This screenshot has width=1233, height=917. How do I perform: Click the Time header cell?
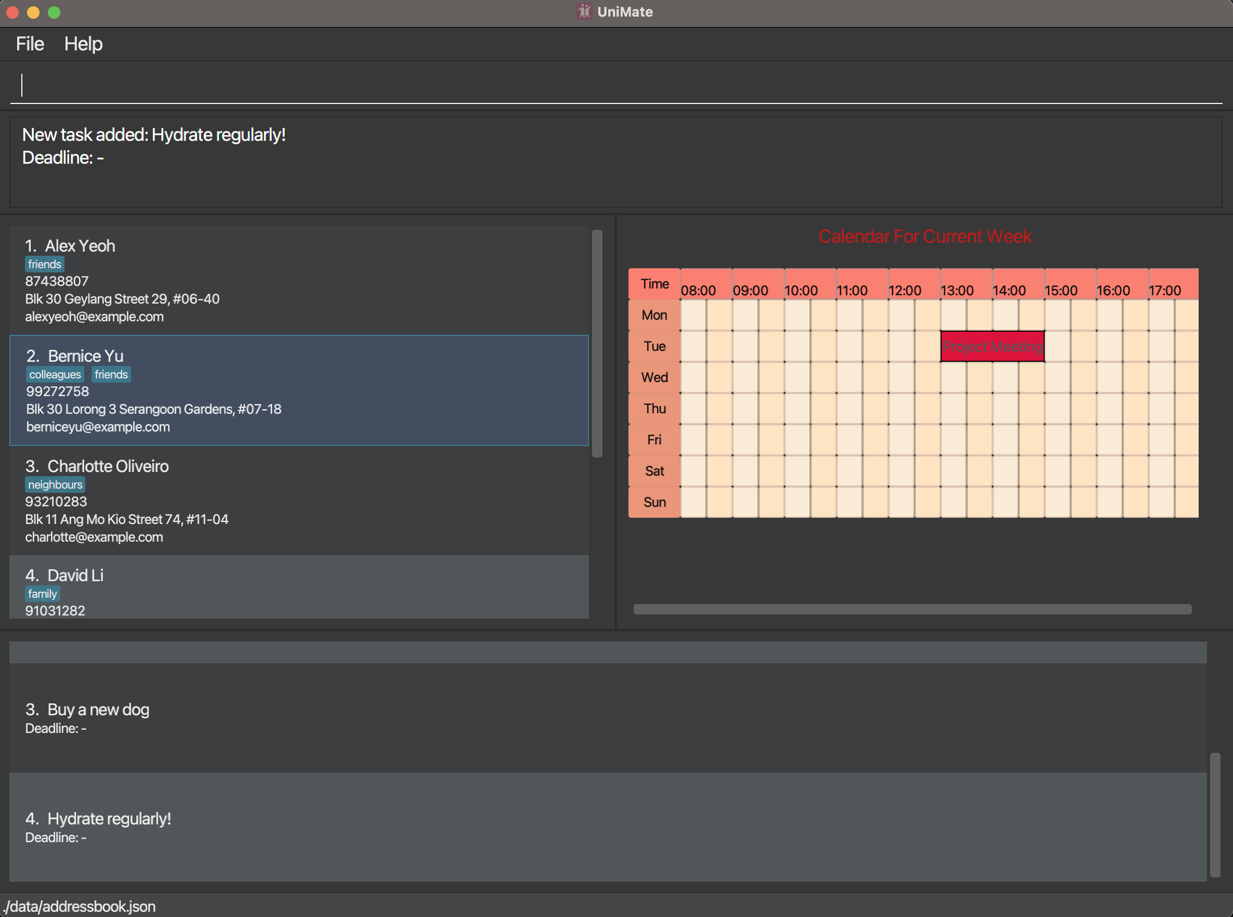click(654, 284)
